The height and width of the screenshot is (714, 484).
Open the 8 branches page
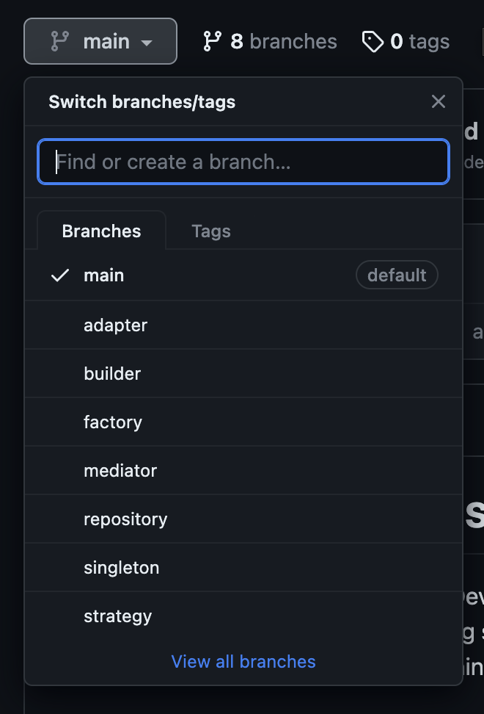tap(269, 41)
